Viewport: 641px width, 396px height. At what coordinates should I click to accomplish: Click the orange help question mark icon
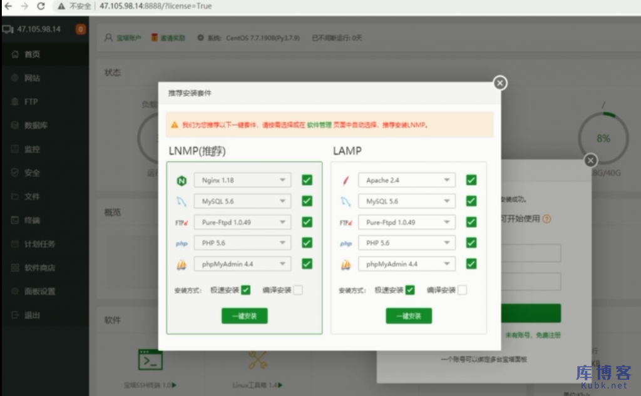coord(546,219)
